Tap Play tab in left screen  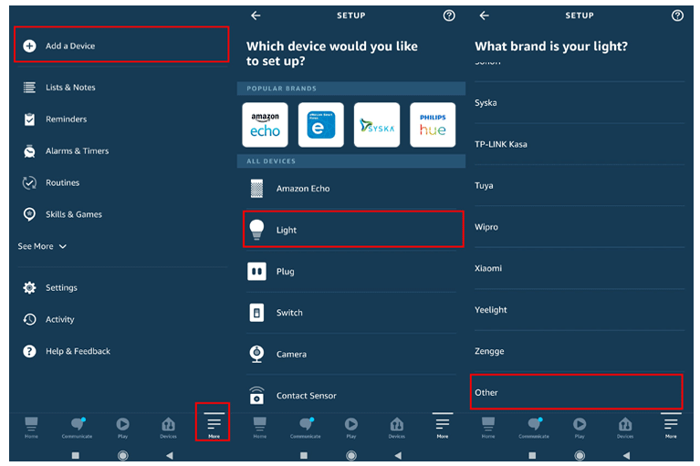coord(123,427)
